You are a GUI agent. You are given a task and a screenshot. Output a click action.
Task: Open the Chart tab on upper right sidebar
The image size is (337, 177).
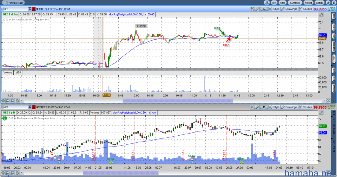334,59
